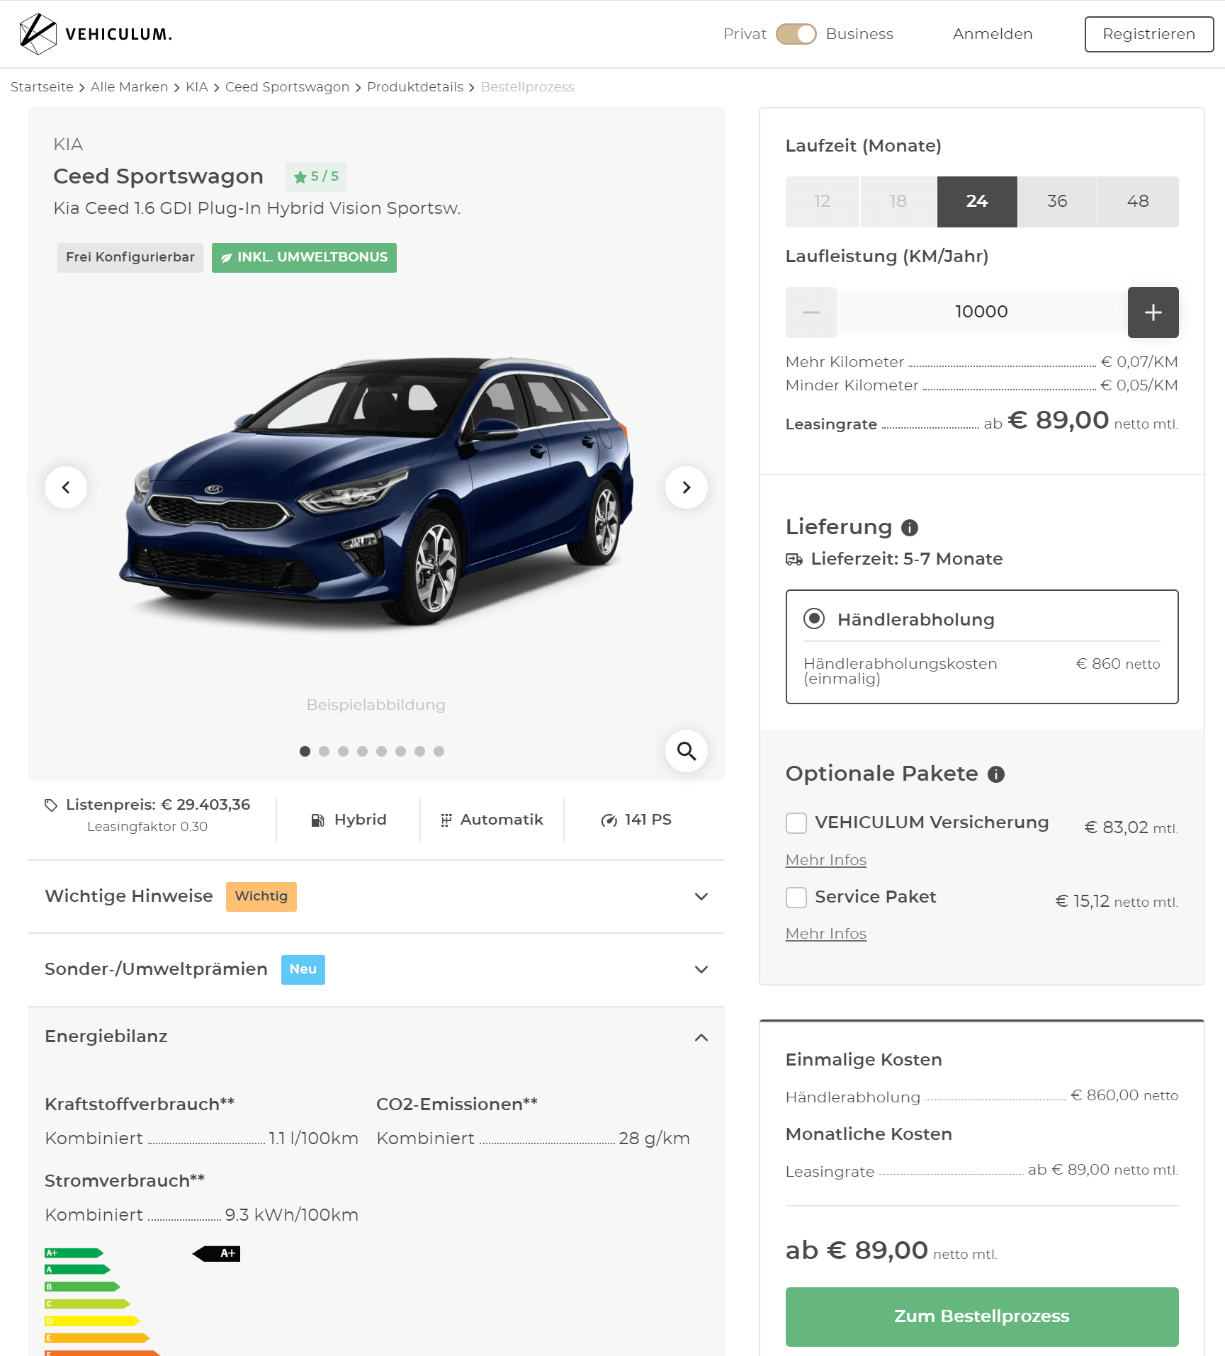The image size is (1225, 1356).
Task: Jump to the third carousel dot
Action: tap(343, 751)
